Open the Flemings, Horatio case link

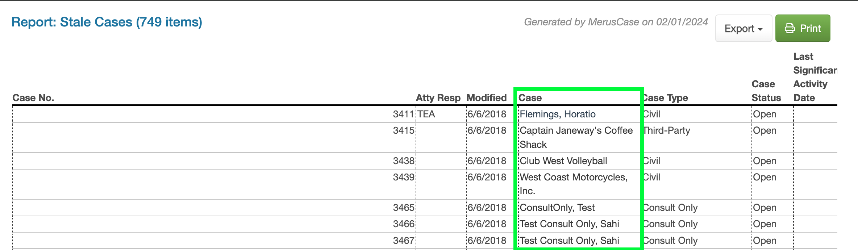pos(558,114)
